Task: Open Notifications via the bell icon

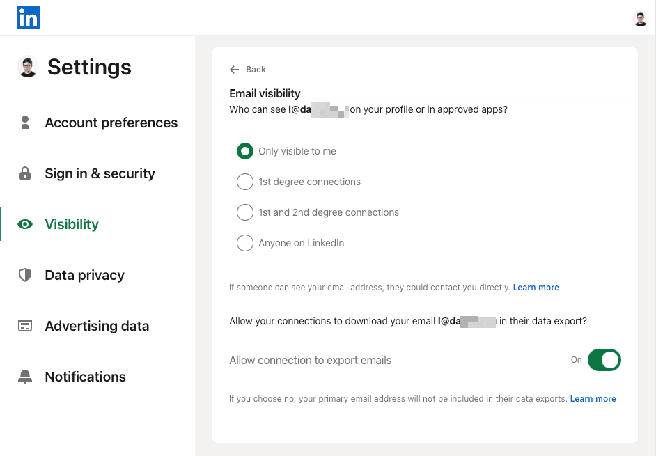Action: pyautogui.click(x=25, y=377)
